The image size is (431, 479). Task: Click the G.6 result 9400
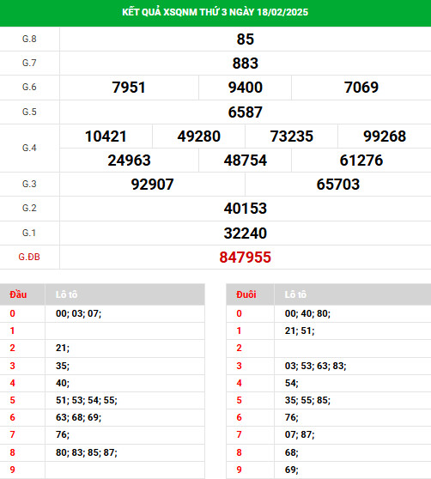[x=246, y=88]
